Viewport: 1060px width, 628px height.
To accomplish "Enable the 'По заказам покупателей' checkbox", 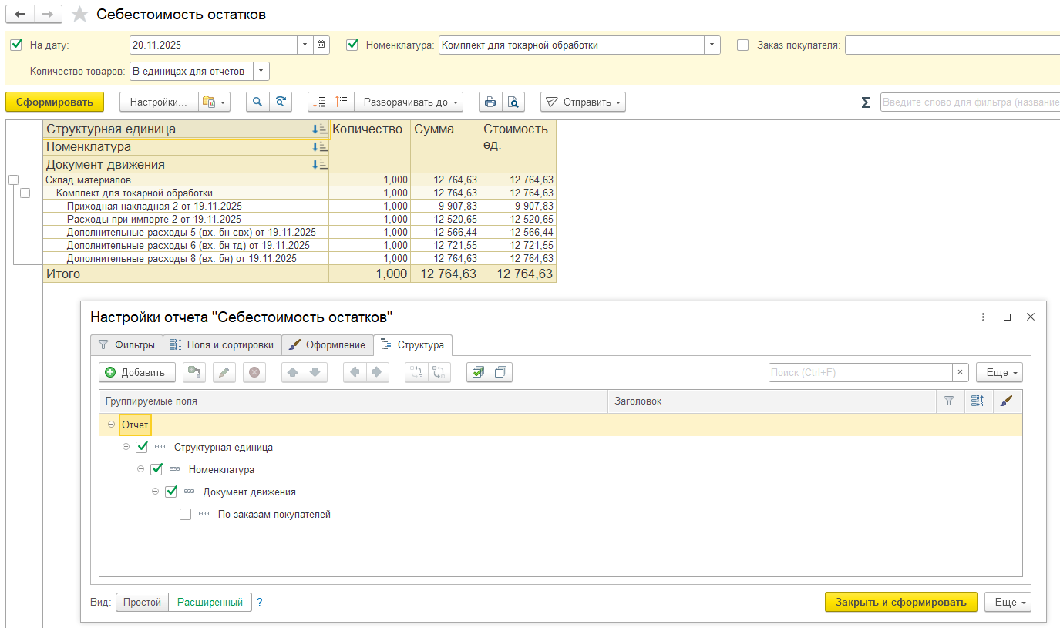I will 185,514.
